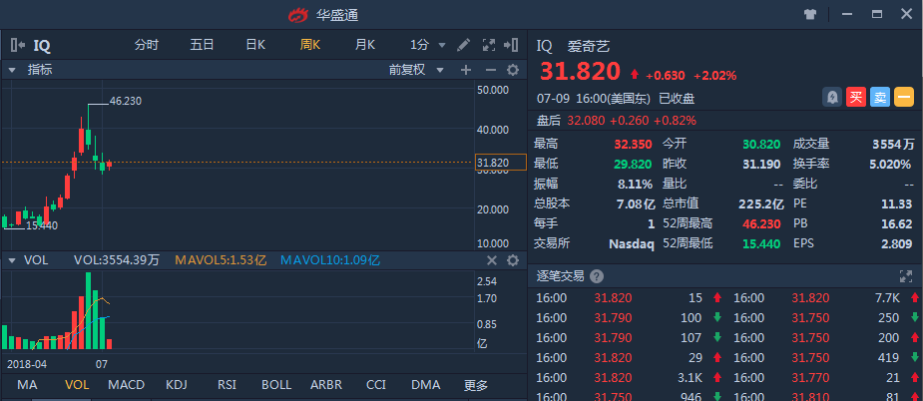Click the Huashengtong logo icon
Screen dimensions: 923x401
(298, 15)
